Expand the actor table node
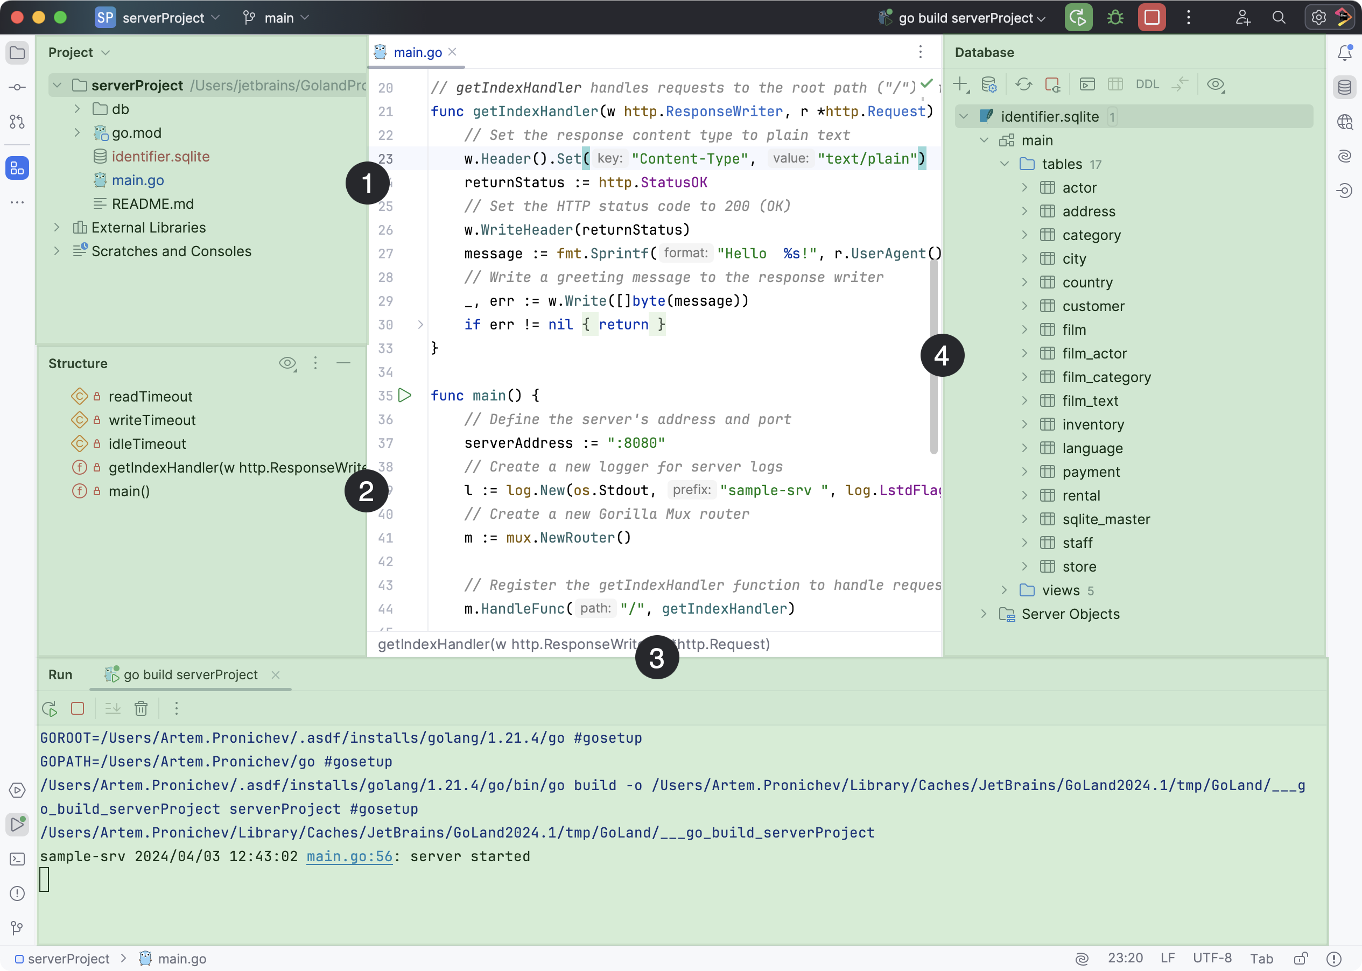 (1025, 187)
